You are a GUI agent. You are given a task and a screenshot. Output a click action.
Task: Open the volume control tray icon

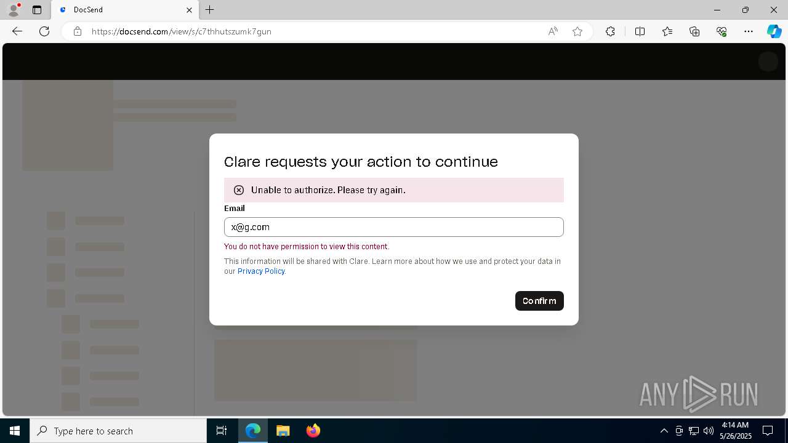[x=709, y=431]
